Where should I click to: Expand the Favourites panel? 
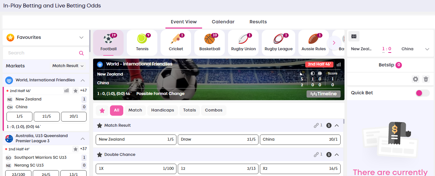[x=45, y=38]
